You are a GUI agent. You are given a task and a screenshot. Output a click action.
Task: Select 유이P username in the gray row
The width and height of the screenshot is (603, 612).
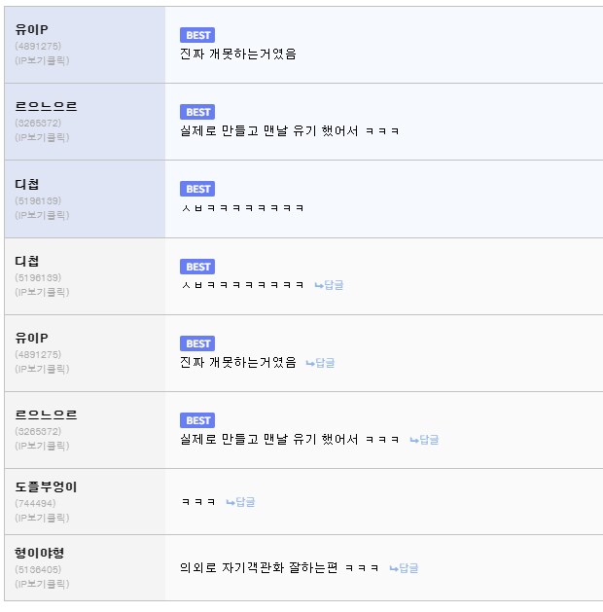tap(33, 338)
